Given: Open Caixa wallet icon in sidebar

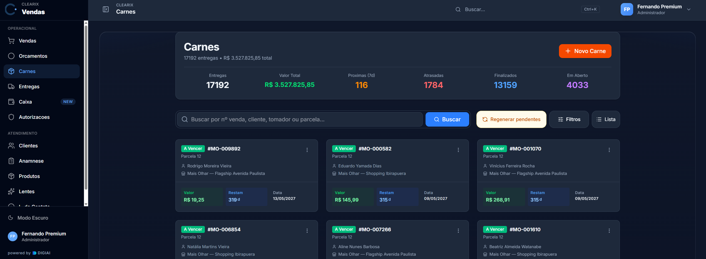Looking at the screenshot, I should pyautogui.click(x=11, y=102).
